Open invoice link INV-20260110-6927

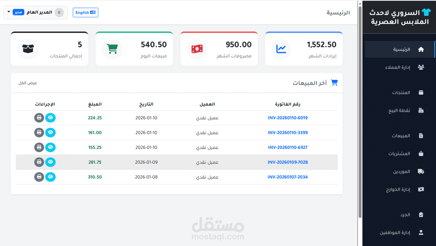pyautogui.click(x=288, y=148)
